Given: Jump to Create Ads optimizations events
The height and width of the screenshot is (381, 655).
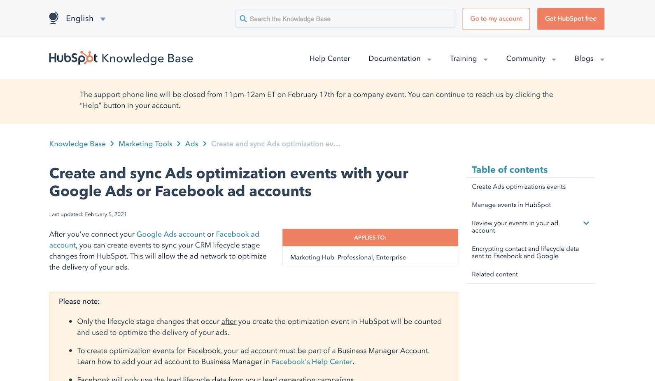Looking at the screenshot, I should [x=519, y=187].
